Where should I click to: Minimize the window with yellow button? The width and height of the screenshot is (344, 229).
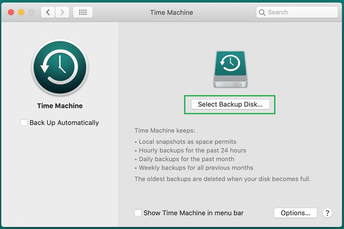[x=21, y=12]
